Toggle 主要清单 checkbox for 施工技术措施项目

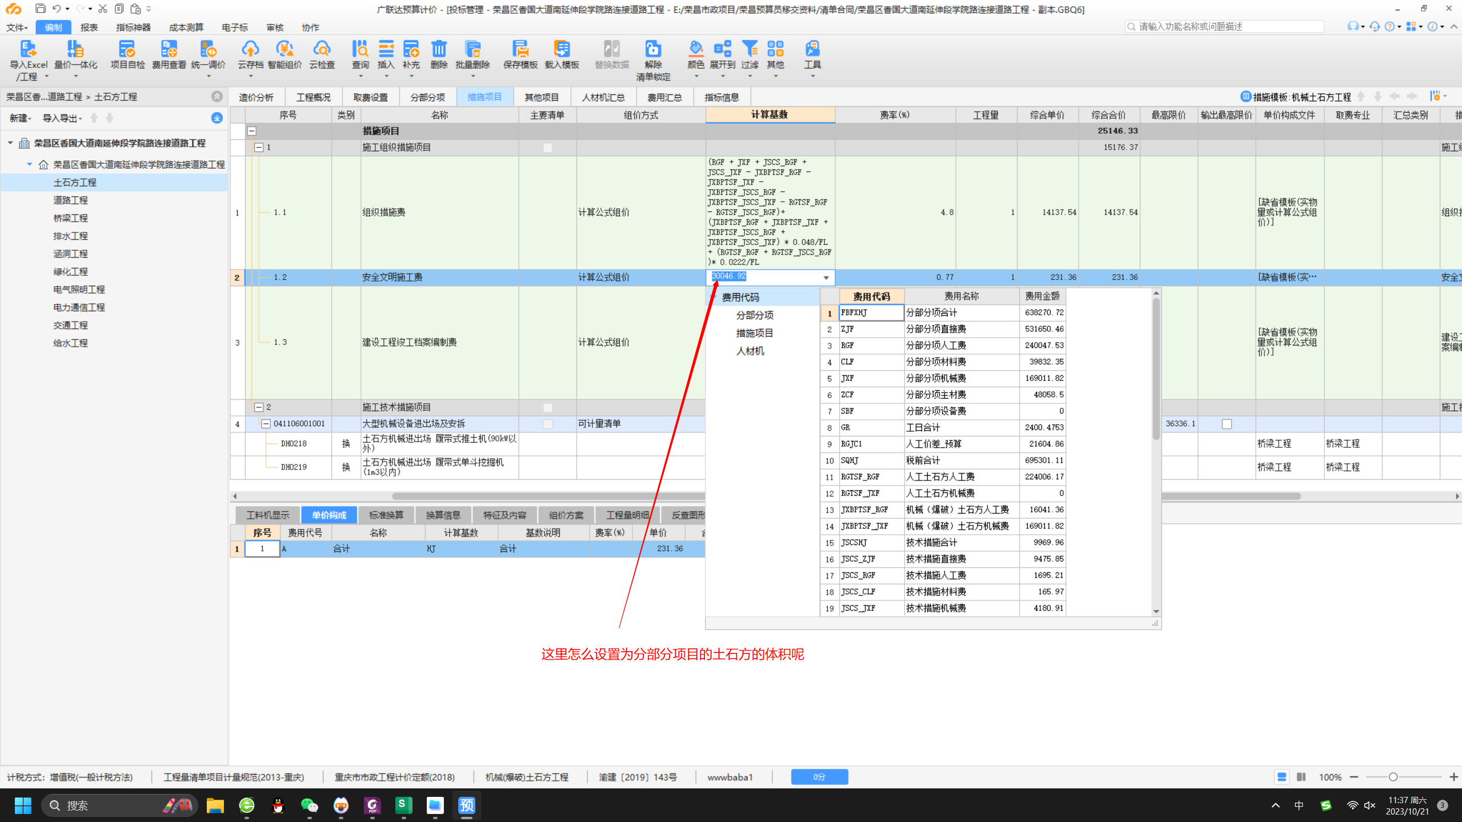click(547, 407)
